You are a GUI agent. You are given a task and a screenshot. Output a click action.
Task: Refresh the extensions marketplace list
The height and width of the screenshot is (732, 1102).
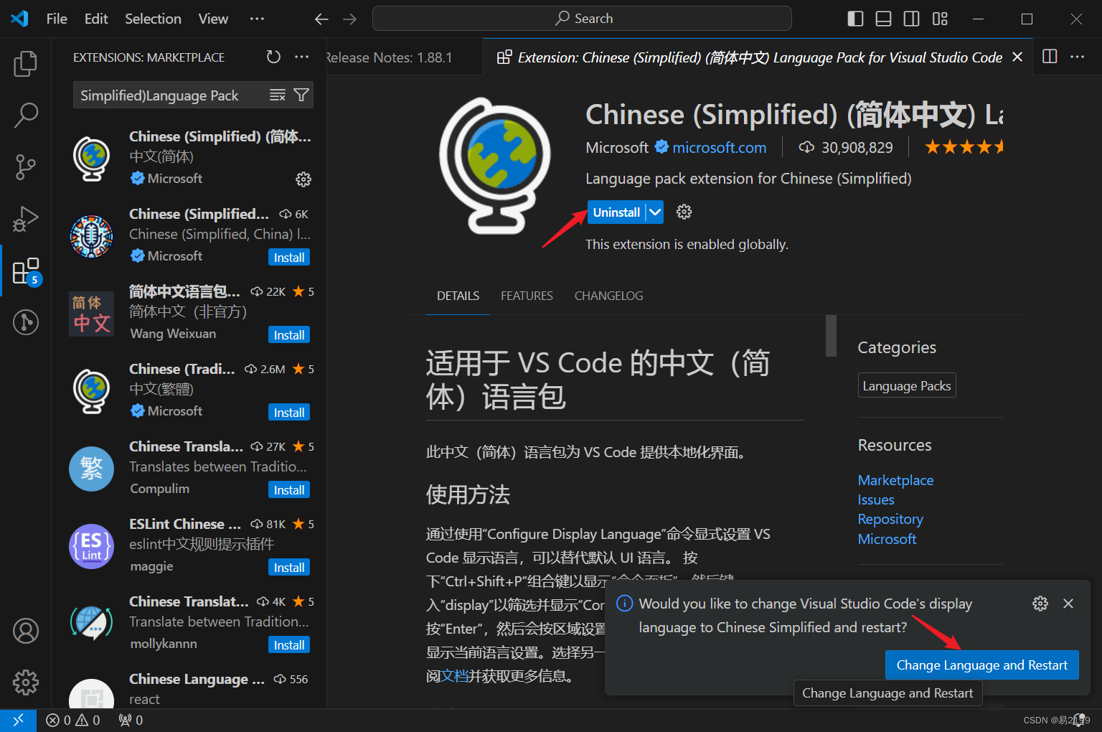[273, 57]
